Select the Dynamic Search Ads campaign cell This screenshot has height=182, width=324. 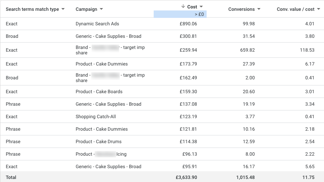[97, 24]
